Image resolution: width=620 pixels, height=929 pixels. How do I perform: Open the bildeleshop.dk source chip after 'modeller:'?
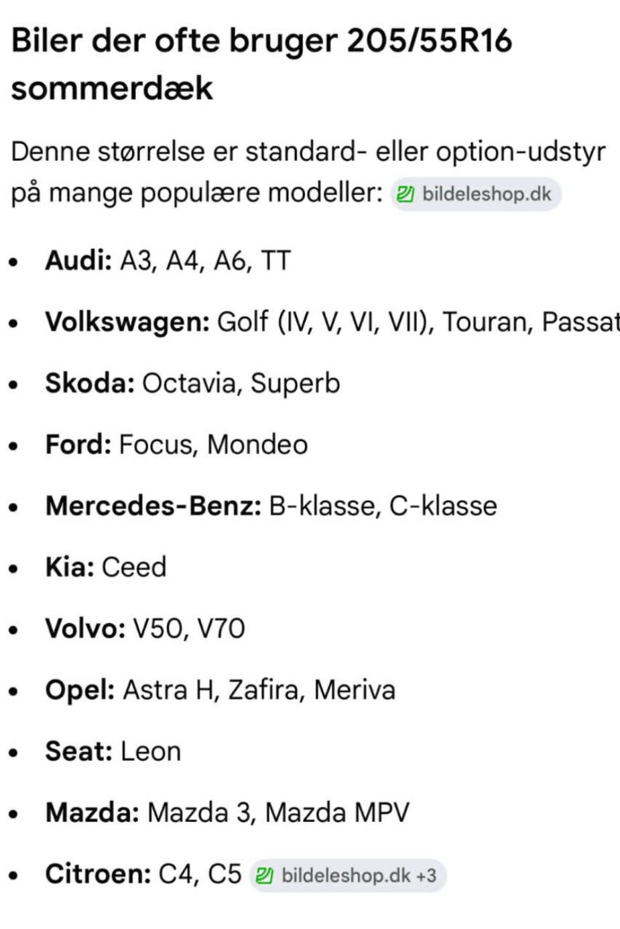tap(476, 195)
